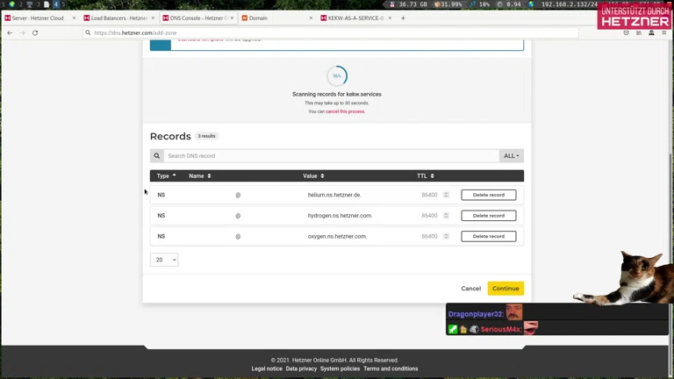
Task: Click the yellow Continue button
Action: point(505,289)
